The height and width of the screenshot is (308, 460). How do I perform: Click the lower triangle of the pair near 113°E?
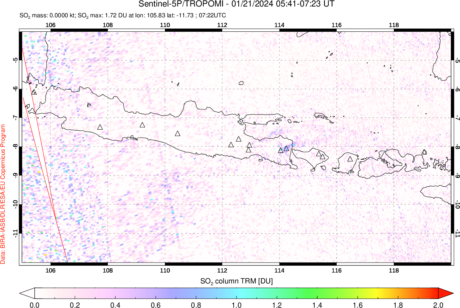point(248,150)
